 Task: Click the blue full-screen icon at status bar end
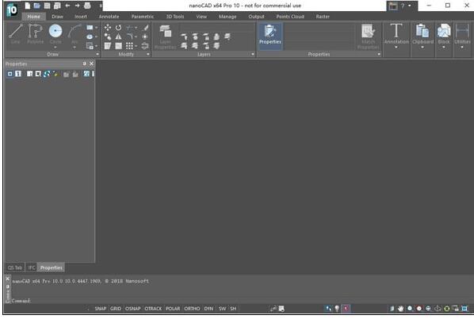coord(464,309)
